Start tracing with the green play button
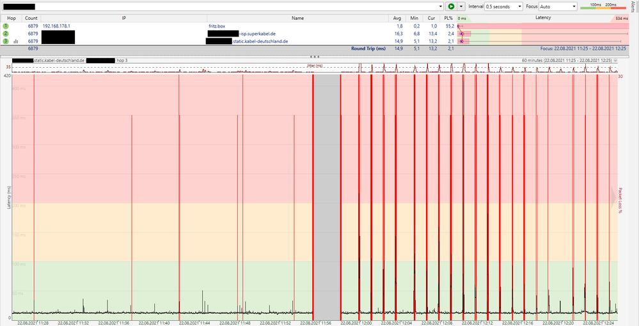Screen dimensions: 639x326 (451, 6)
